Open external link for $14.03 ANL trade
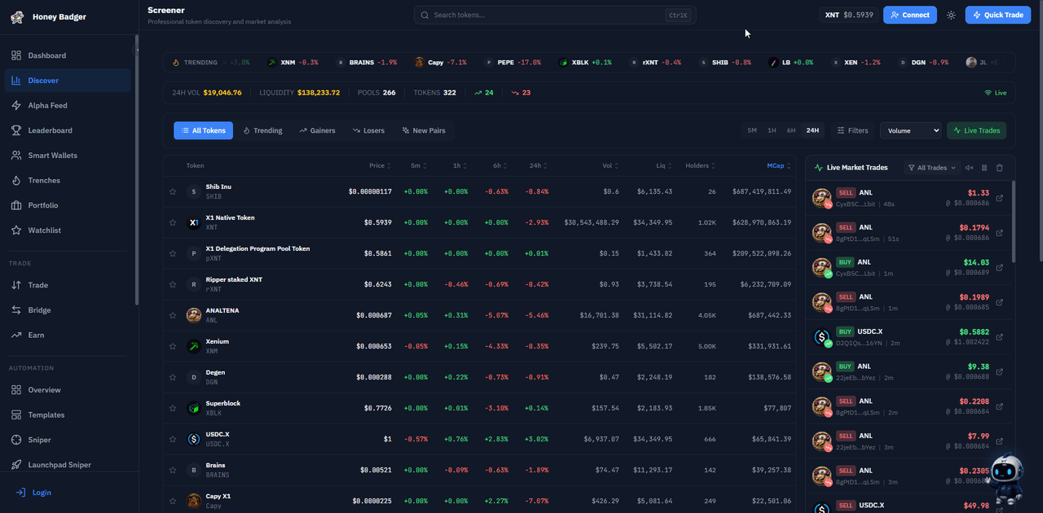Viewport: 1043px width, 513px height. coord(1000,268)
